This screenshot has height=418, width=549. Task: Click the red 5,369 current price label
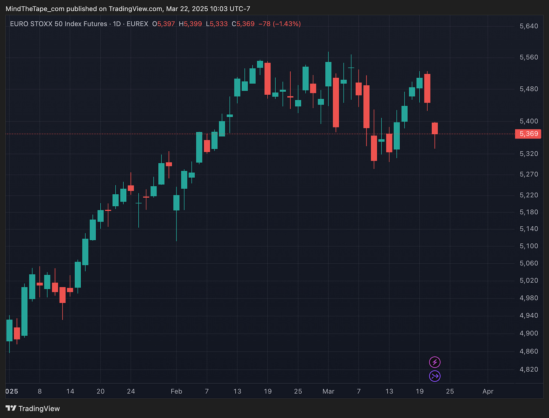coord(528,134)
